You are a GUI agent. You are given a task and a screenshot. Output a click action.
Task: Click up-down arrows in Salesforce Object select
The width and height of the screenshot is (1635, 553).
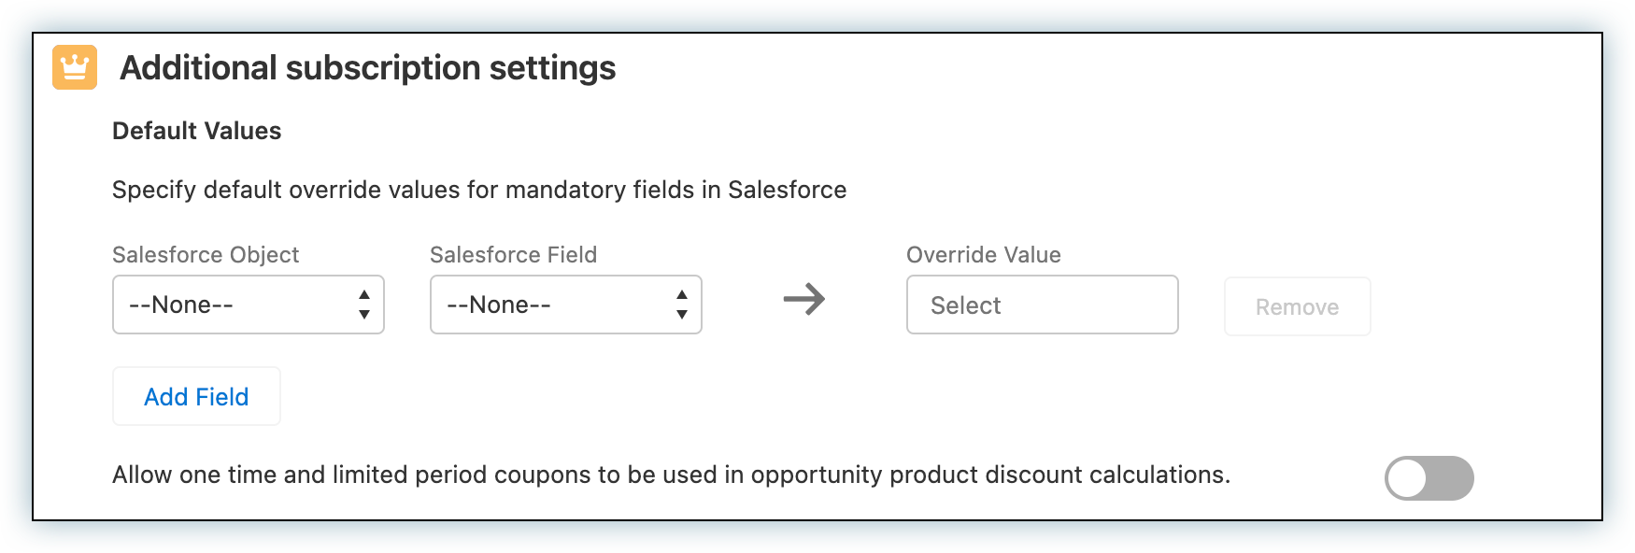[x=364, y=305]
